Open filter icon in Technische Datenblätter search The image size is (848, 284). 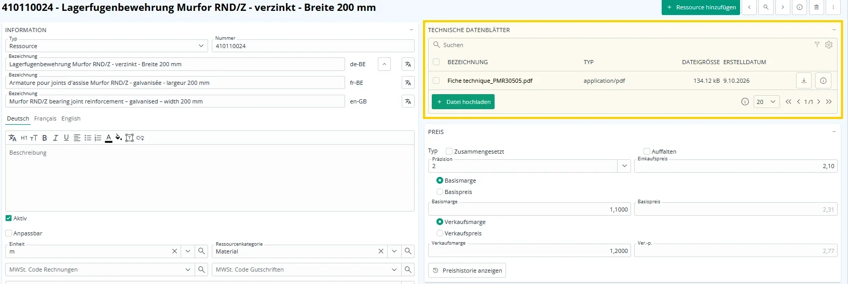pos(817,45)
